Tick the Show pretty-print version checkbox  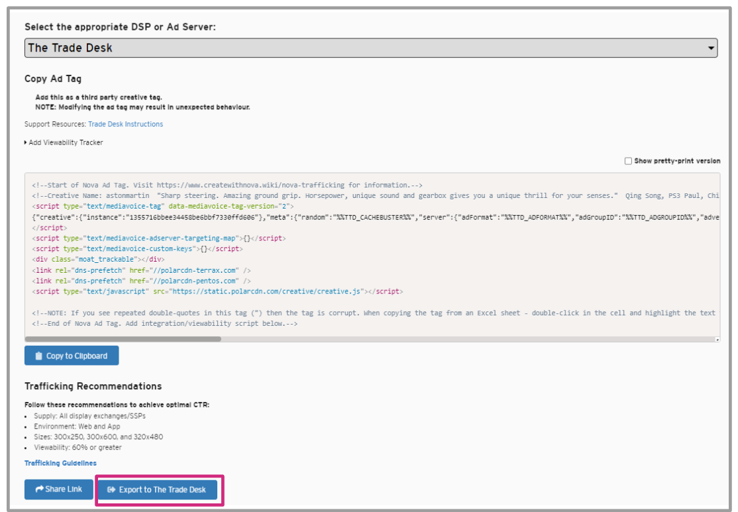pyautogui.click(x=628, y=161)
